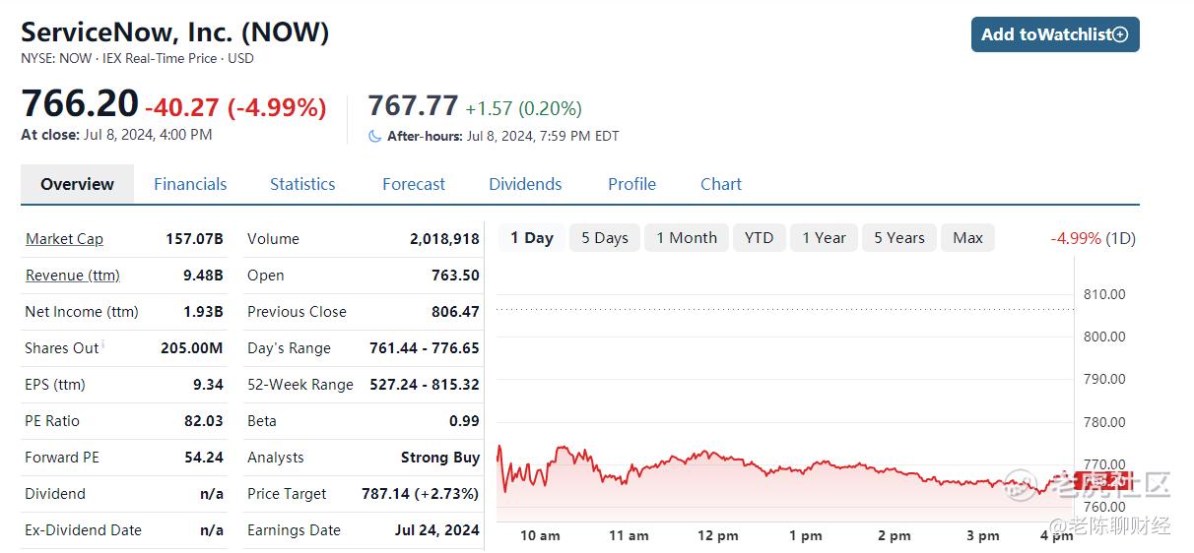Switch to the Financials tab
The height and width of the screenshot is (553, 1194).
tap(190, 184)
